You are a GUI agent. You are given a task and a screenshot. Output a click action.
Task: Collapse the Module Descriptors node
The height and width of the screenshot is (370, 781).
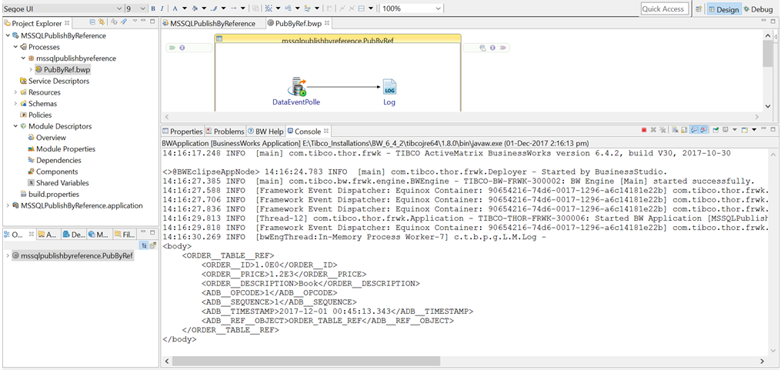(15, 126)
